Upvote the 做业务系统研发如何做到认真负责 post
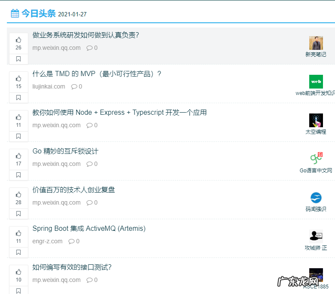The width and height of the screenshot is (335, 294). (x=18, y=43)
